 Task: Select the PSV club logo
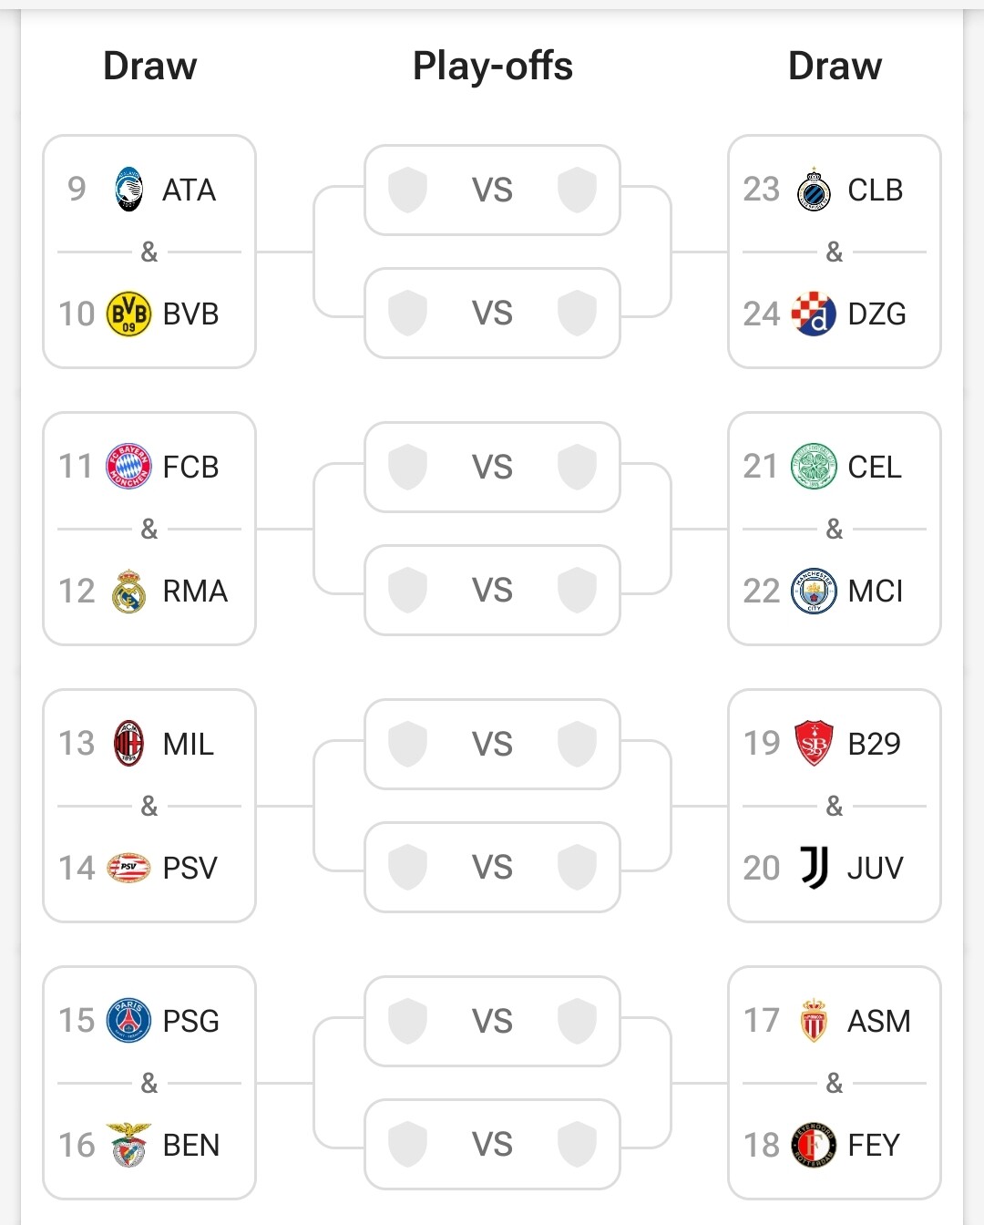coord(129,868)
